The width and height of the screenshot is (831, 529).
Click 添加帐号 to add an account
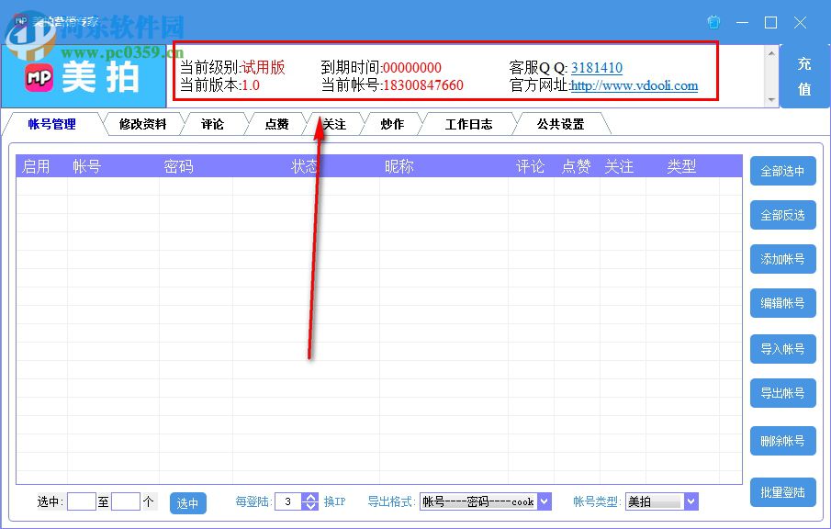click(782, 259)
